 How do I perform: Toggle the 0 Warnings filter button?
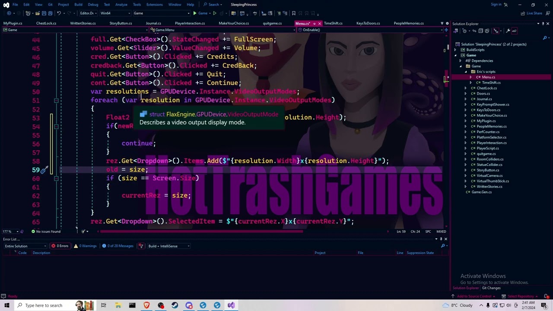[85, 246]
